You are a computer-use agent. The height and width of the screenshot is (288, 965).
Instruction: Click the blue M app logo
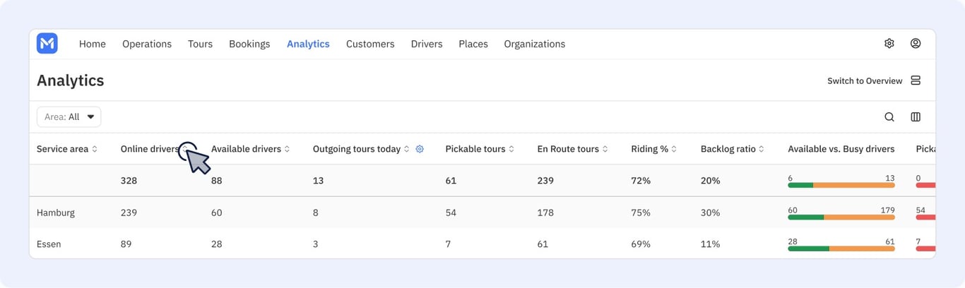point(47,44)
